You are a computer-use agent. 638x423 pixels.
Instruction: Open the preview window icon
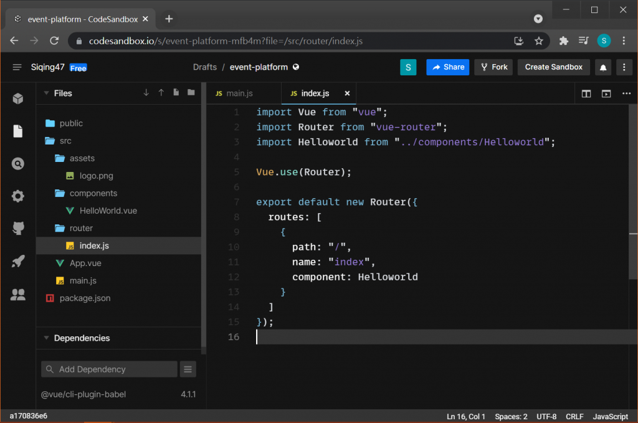[x=606, y=93]
